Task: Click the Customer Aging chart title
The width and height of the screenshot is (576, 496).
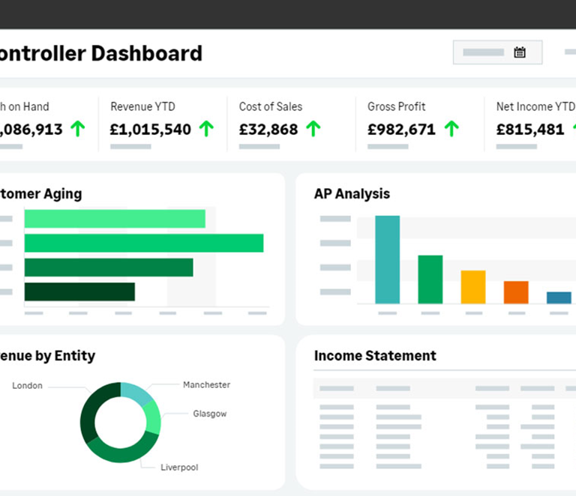Action: point(40,194)
